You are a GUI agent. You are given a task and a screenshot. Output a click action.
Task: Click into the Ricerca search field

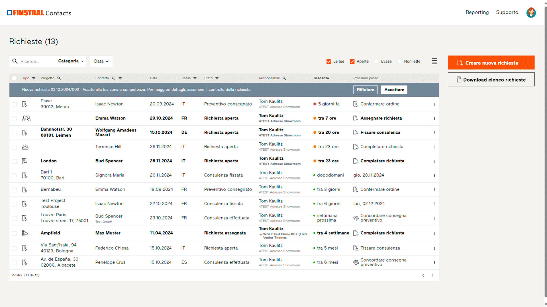pos(36,61)
